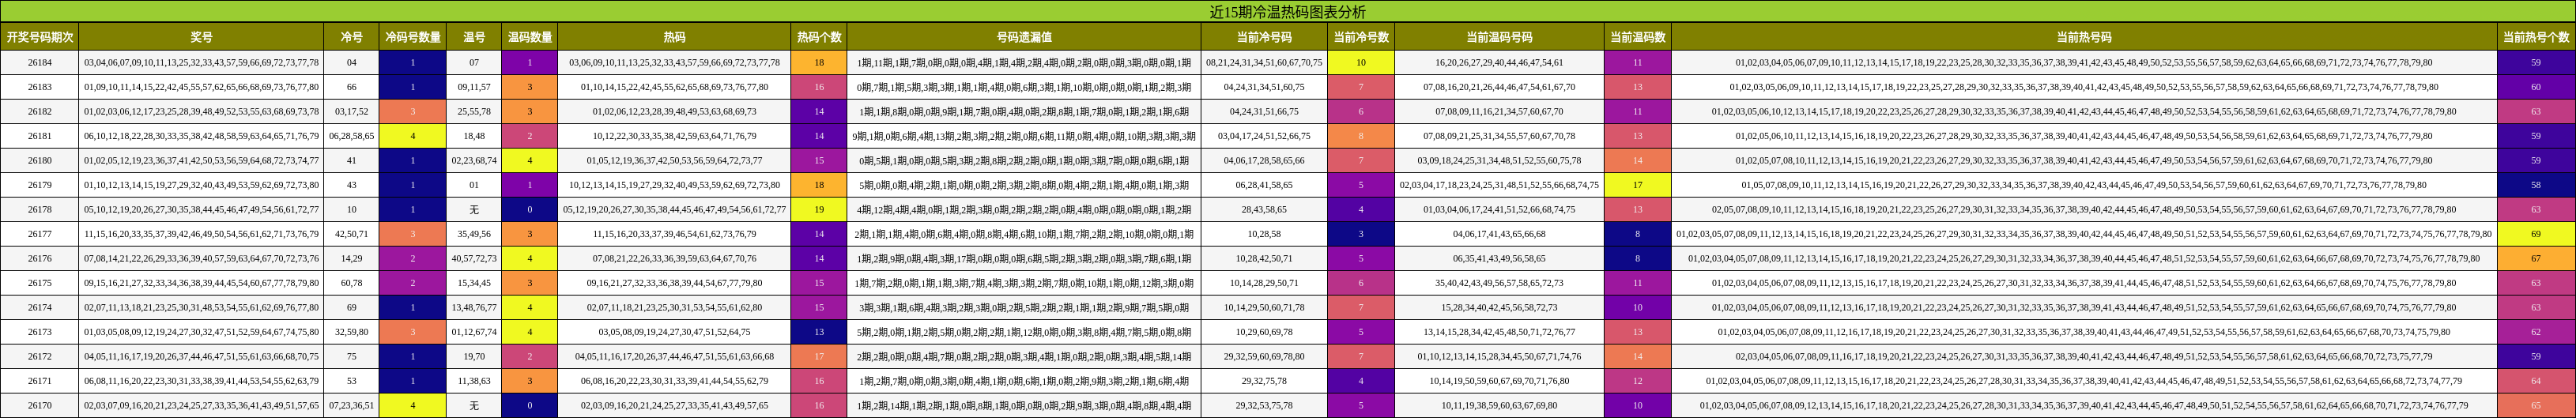
Task: Click the 冷号 column header
Action: [x=352, y=37]
